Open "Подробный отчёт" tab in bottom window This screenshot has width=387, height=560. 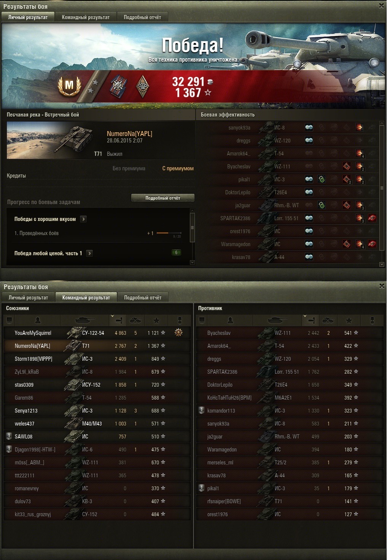pyautogui.click(x=143, y=298)
